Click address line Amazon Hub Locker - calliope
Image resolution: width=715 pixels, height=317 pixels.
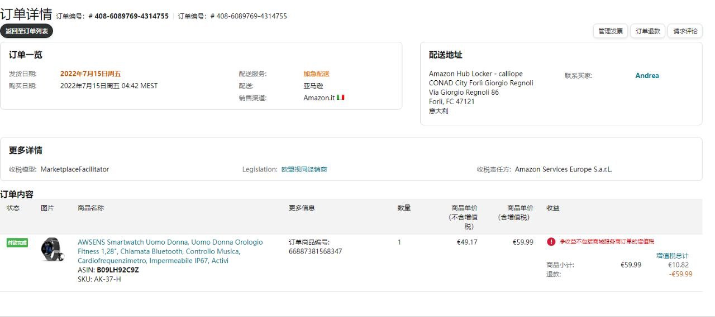point(476,74)
